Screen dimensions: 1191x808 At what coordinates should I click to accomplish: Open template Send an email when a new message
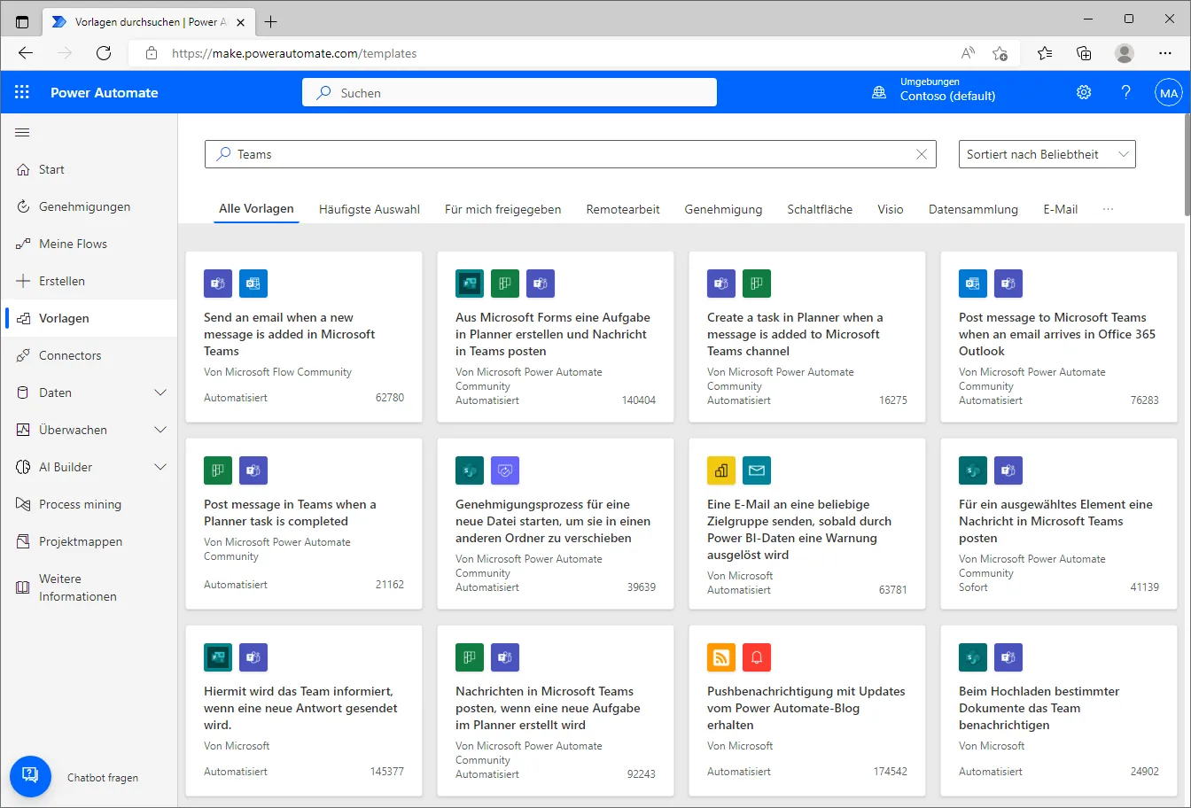pos(304,337)
